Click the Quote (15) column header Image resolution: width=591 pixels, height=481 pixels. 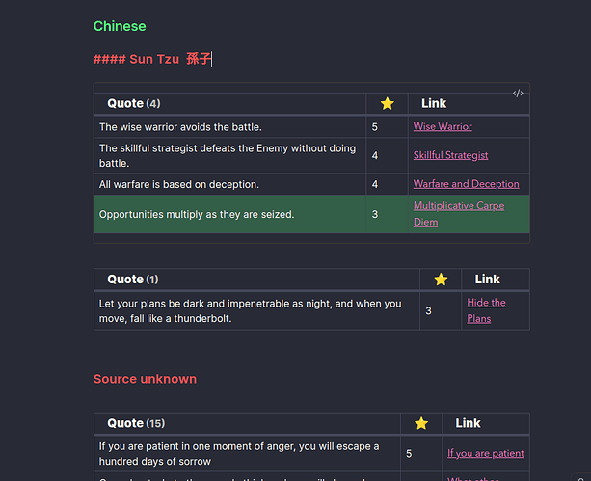(136, 423)
